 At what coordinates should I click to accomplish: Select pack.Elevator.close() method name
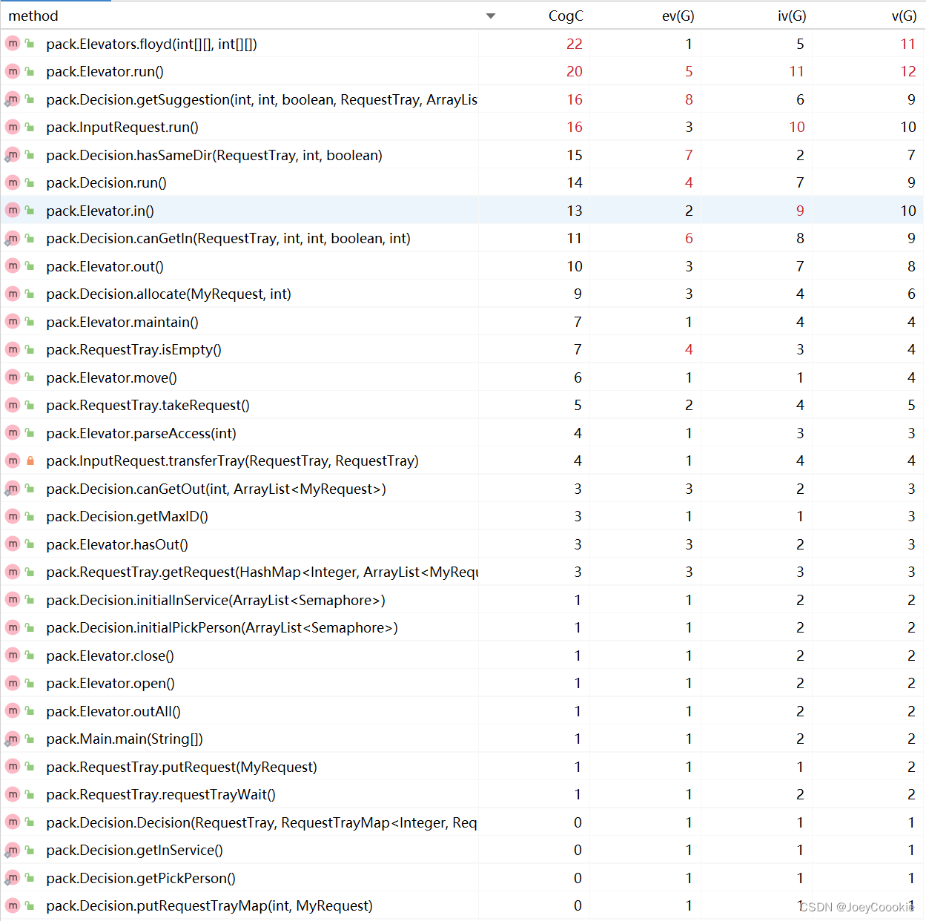point(110,656)
